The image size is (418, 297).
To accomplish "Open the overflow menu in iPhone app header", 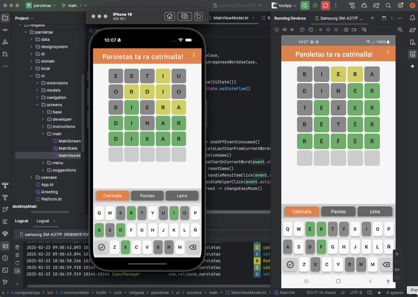I will tap(194, 55).
